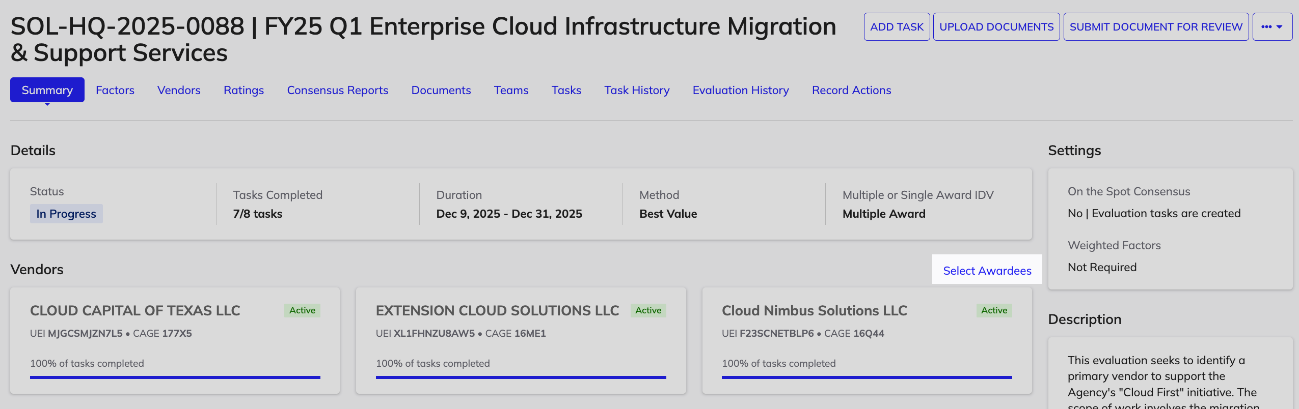Go to the Ratings tab

243,90
